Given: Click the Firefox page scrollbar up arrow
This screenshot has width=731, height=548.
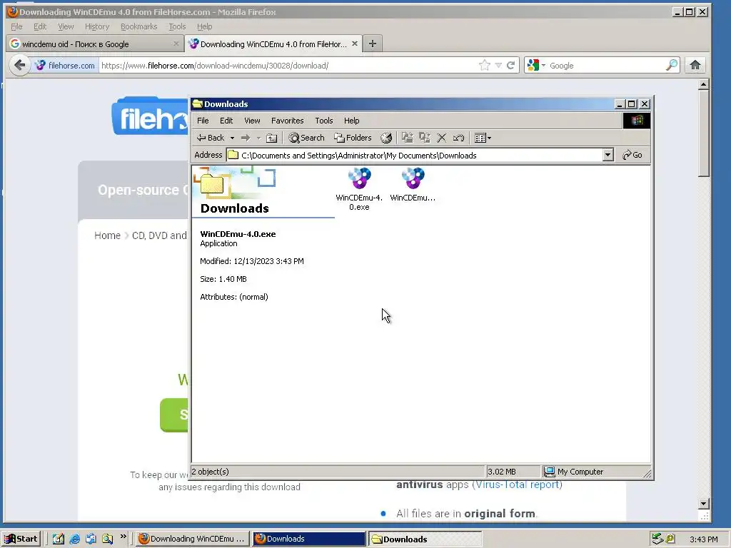Looking at the screenshot, I should tap(703, 84).
